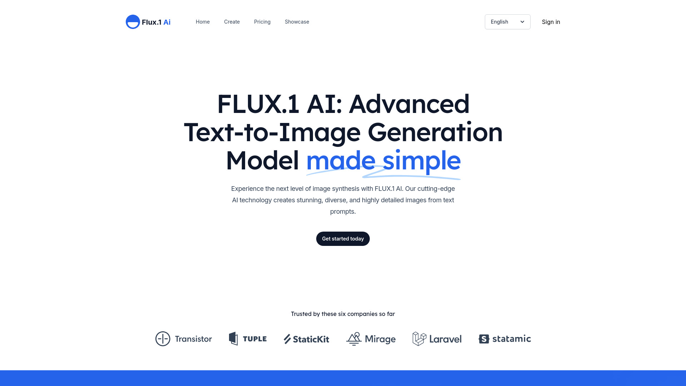Screen dimensions: 686x386
Task: Click the Transistor company logo icon
Action: point(163,338)
